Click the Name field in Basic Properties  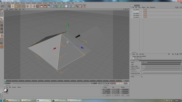point(161,62)
